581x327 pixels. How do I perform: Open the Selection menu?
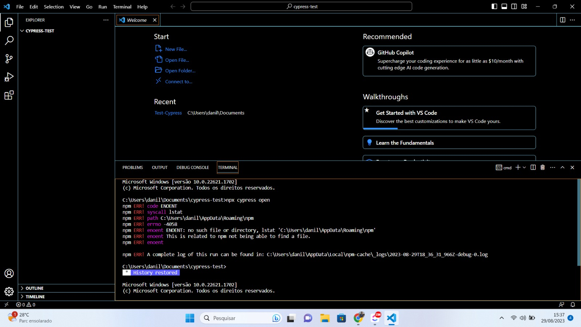54,7
